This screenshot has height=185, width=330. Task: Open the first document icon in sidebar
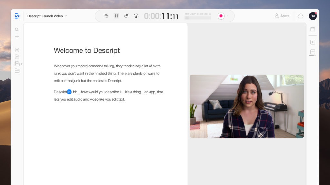coord(17,50)
